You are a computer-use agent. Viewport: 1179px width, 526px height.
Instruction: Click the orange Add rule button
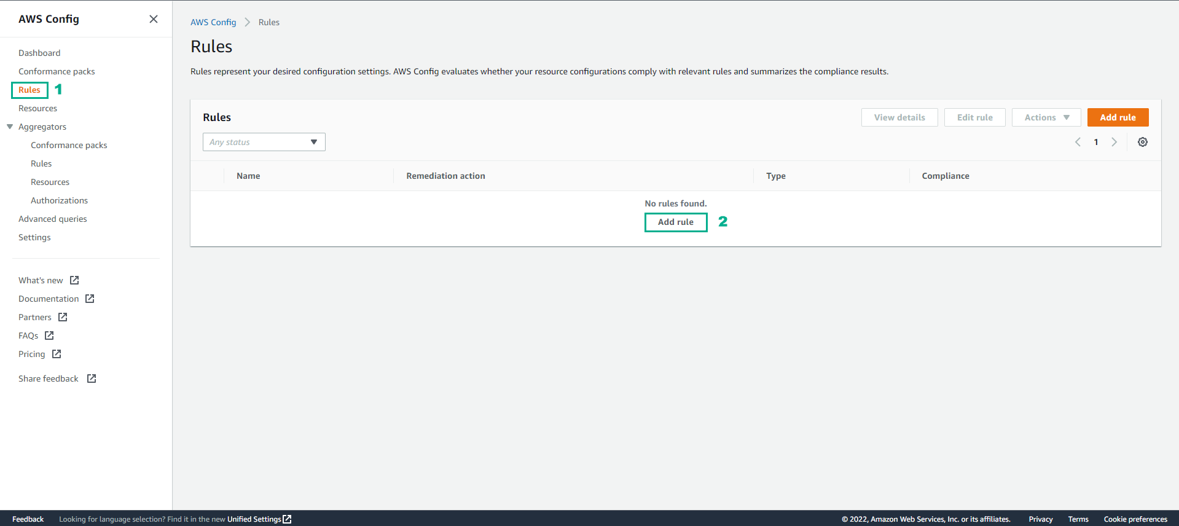(x=1118, y=117)
